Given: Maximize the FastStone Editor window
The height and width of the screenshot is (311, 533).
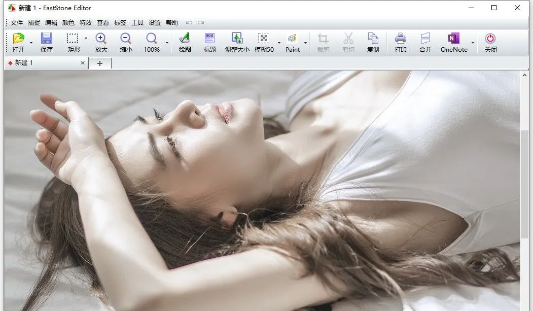Looking at the screenshot, I should (494, 8).
